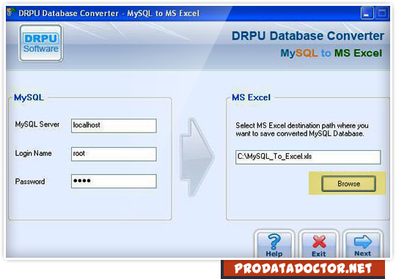Click the "Login Name" label

33,153
